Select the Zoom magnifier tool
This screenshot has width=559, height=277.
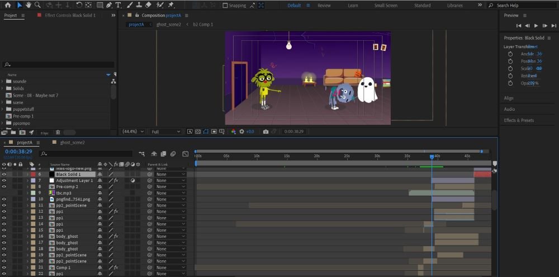[x=37, y=5]
